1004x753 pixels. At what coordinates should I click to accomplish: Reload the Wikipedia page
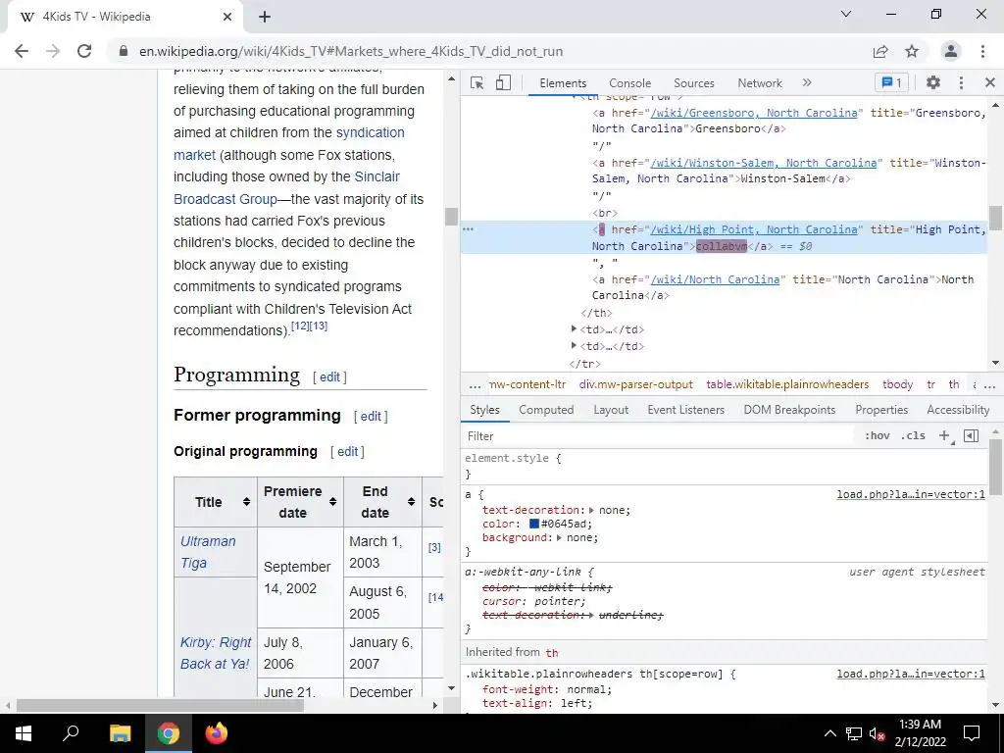tap(84, 51)
